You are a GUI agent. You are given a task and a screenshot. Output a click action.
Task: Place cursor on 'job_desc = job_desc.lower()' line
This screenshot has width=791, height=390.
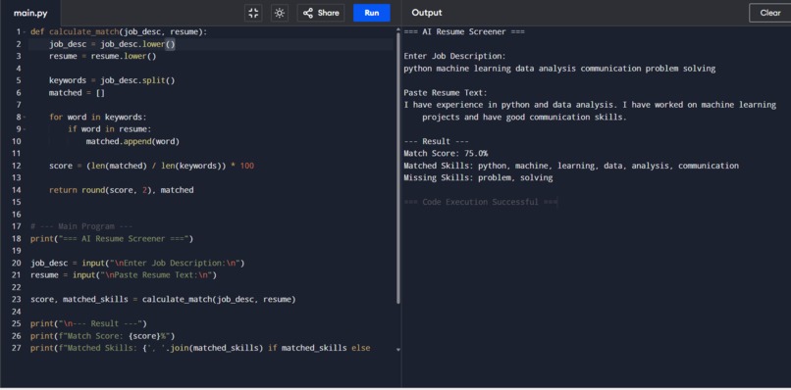coord(112,44)
